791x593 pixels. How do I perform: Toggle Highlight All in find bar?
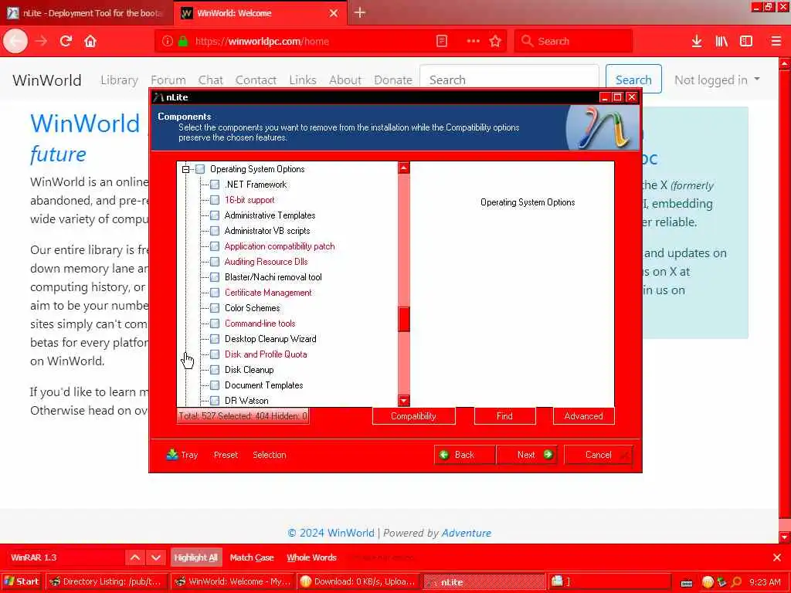(195, 557)
